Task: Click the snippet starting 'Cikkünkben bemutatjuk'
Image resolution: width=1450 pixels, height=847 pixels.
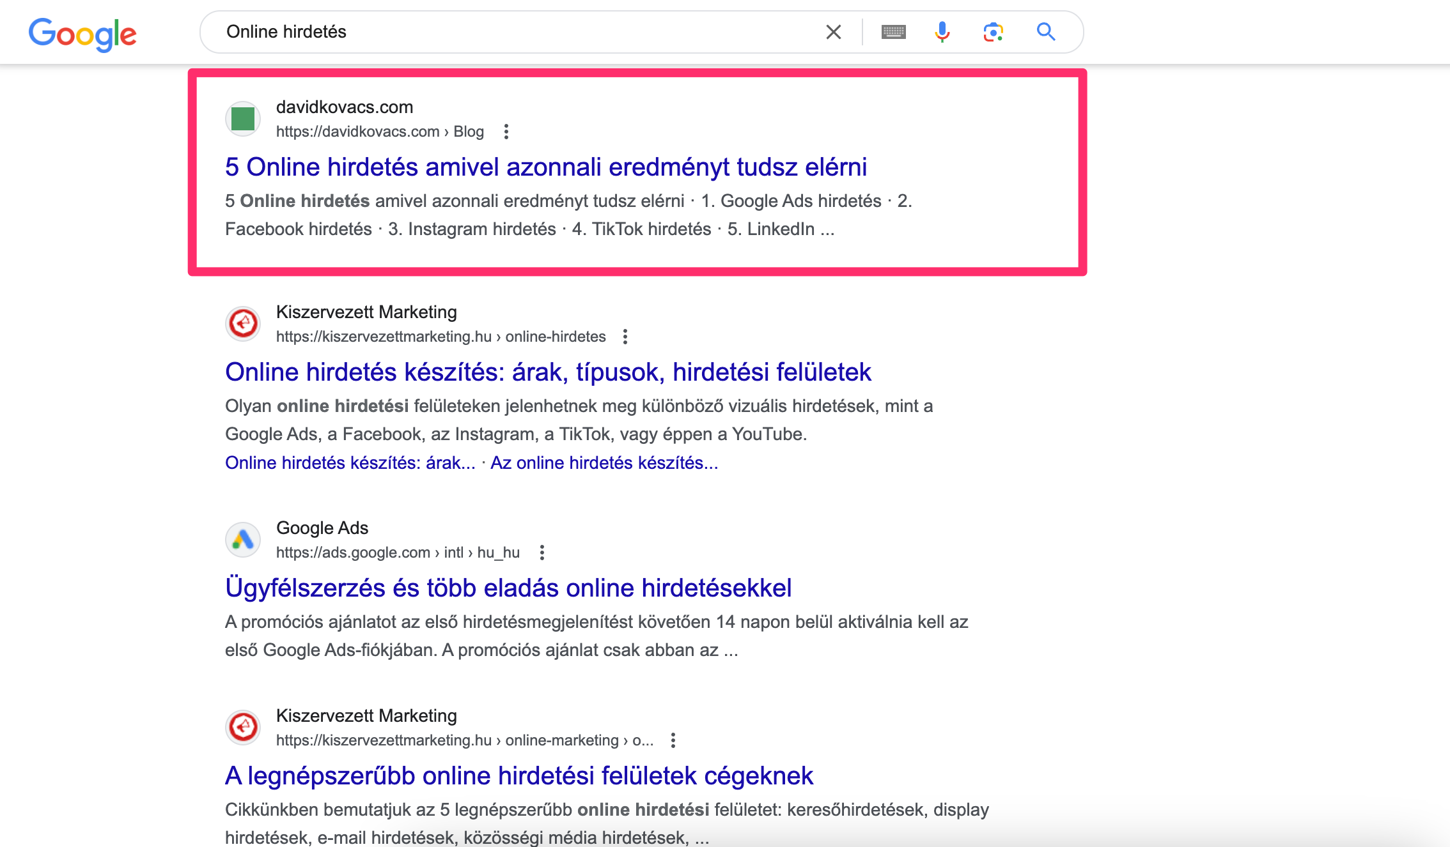Action: [x=607, y=823]
